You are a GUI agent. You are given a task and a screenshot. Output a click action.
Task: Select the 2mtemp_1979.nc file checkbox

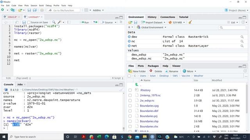tap(130, 95)
